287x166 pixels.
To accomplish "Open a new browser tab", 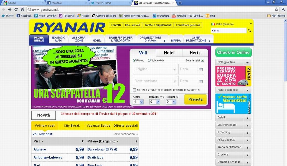I will pos(180,3).
